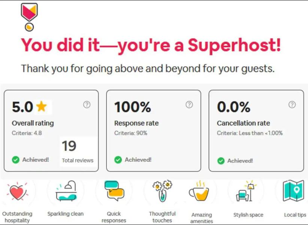Open help icon for Overall rating
Image resolution: width=308 pixels, height=225 pixels.
tap(87, 105)
